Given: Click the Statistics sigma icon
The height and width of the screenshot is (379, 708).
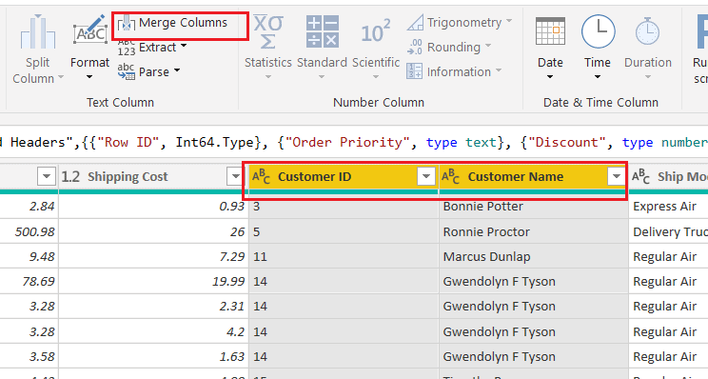Looking at the screenshot, I should 268,31.
